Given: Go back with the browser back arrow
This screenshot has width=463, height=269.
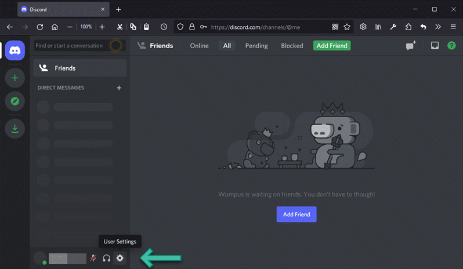Looking at the screenshot, I should click(10, 27).
